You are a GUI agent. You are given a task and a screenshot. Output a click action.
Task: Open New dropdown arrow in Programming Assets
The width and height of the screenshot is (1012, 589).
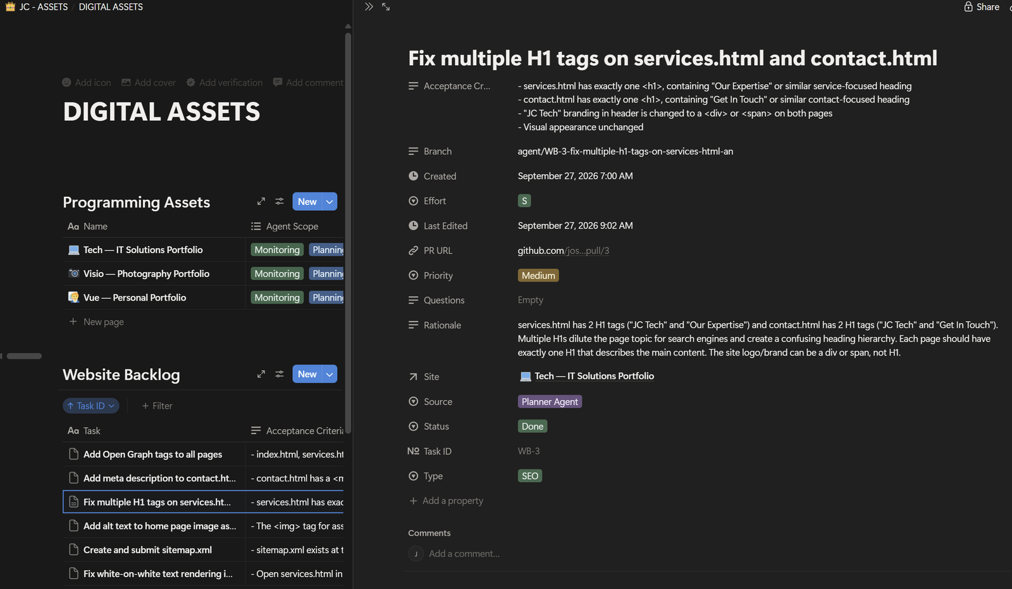tap(330, 201)
